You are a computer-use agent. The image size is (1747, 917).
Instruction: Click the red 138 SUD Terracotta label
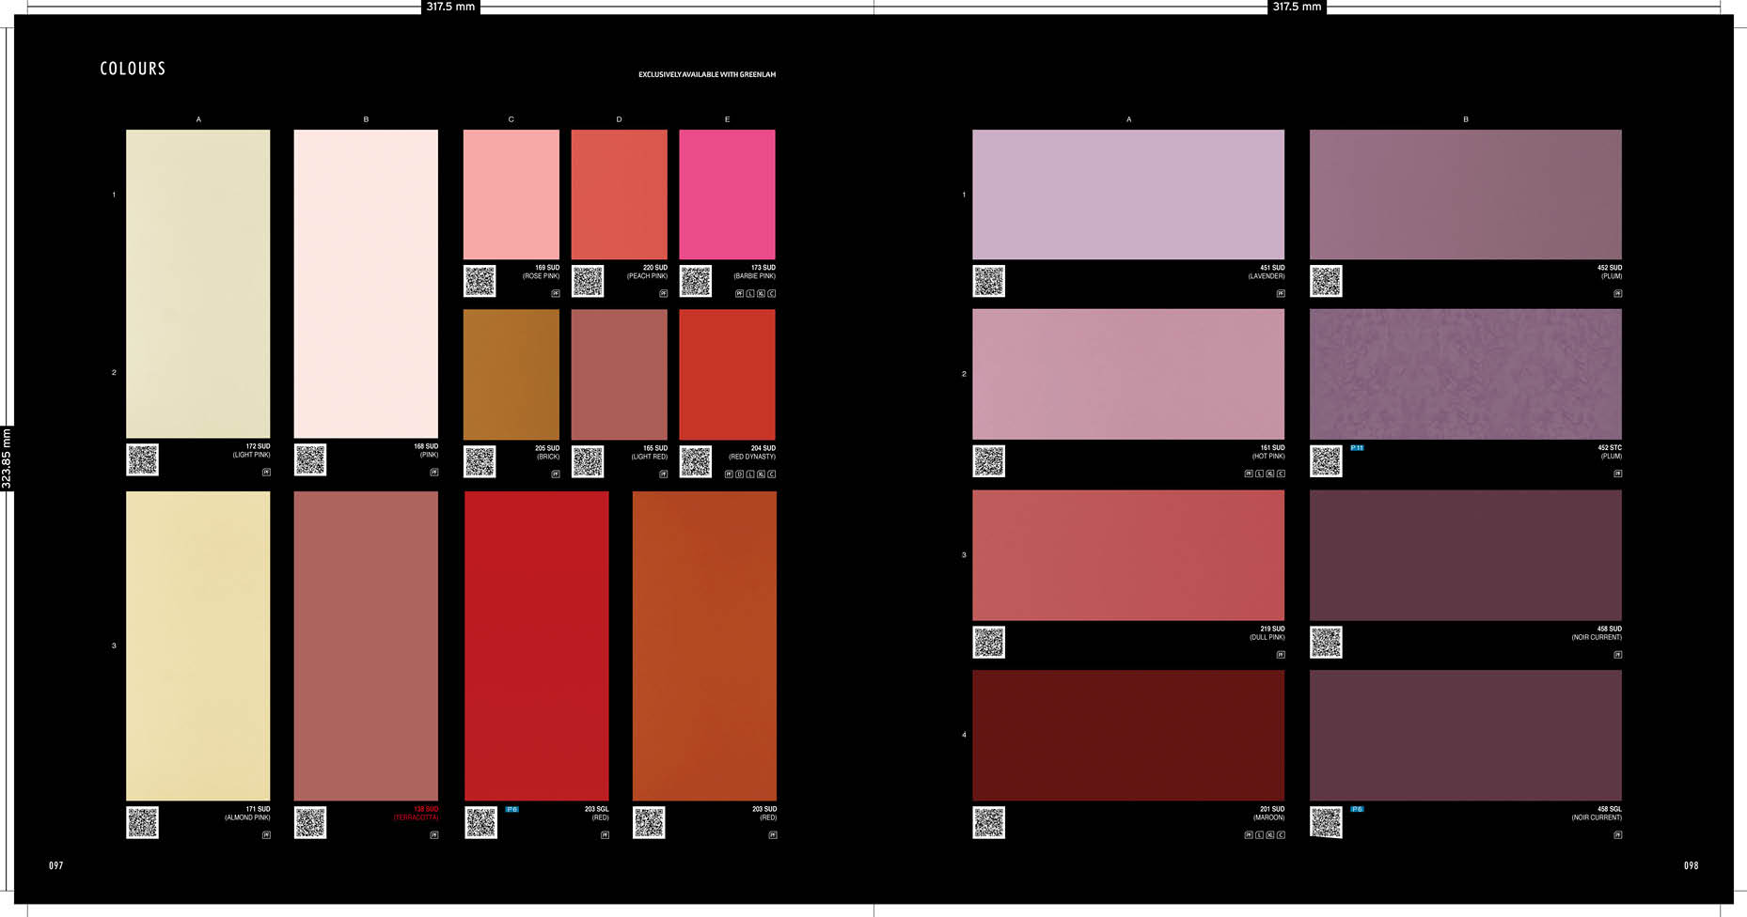pos(417,814)
